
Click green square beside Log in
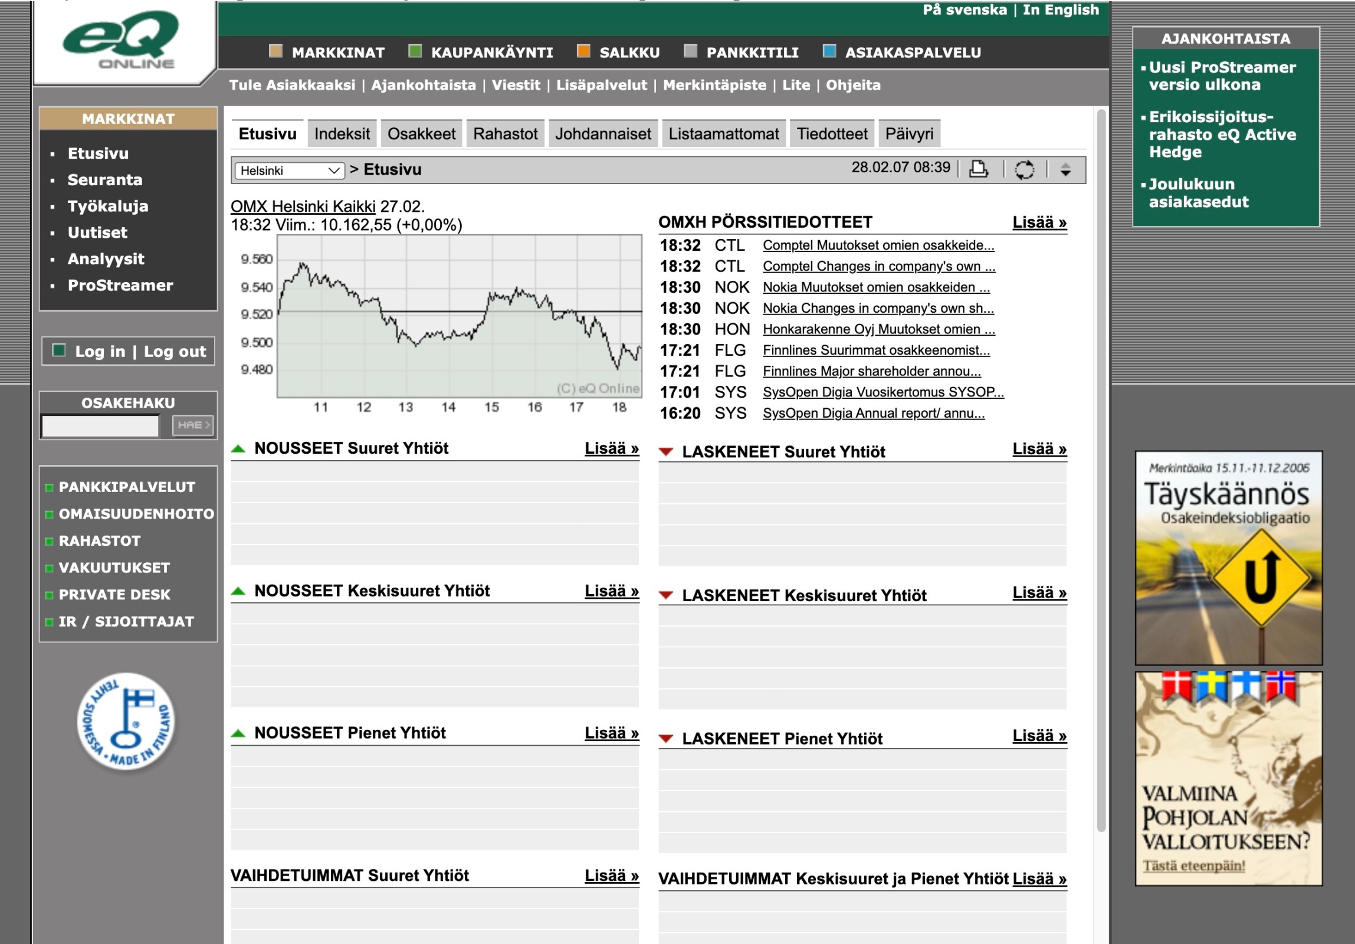point(59,350)
